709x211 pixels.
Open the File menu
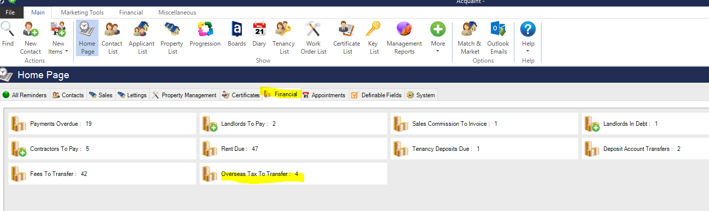tap(11, 13)
